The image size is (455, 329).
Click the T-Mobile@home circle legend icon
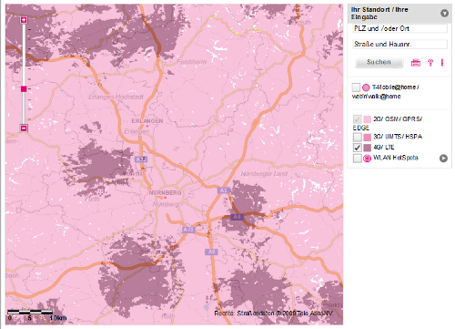(366, 87)
